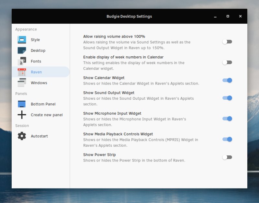Screen dimensions: 259x203
Task: Turn off the Sound Output Widget
Action: 228,98
